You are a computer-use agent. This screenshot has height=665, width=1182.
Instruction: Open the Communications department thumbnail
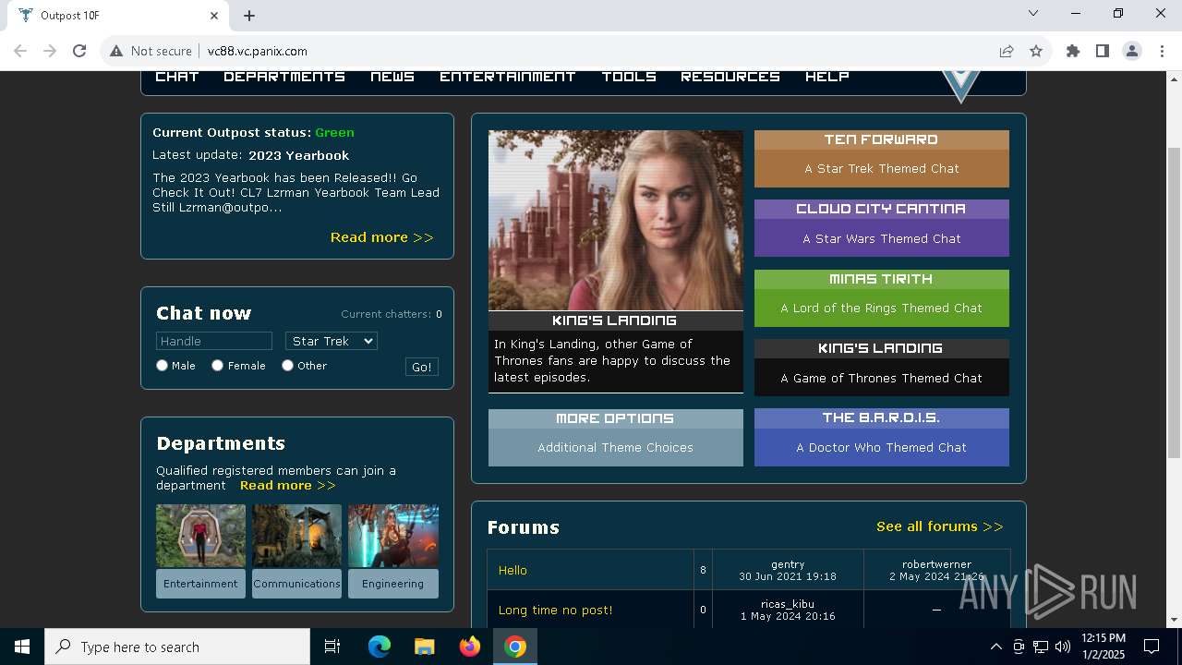coord(296,536)
